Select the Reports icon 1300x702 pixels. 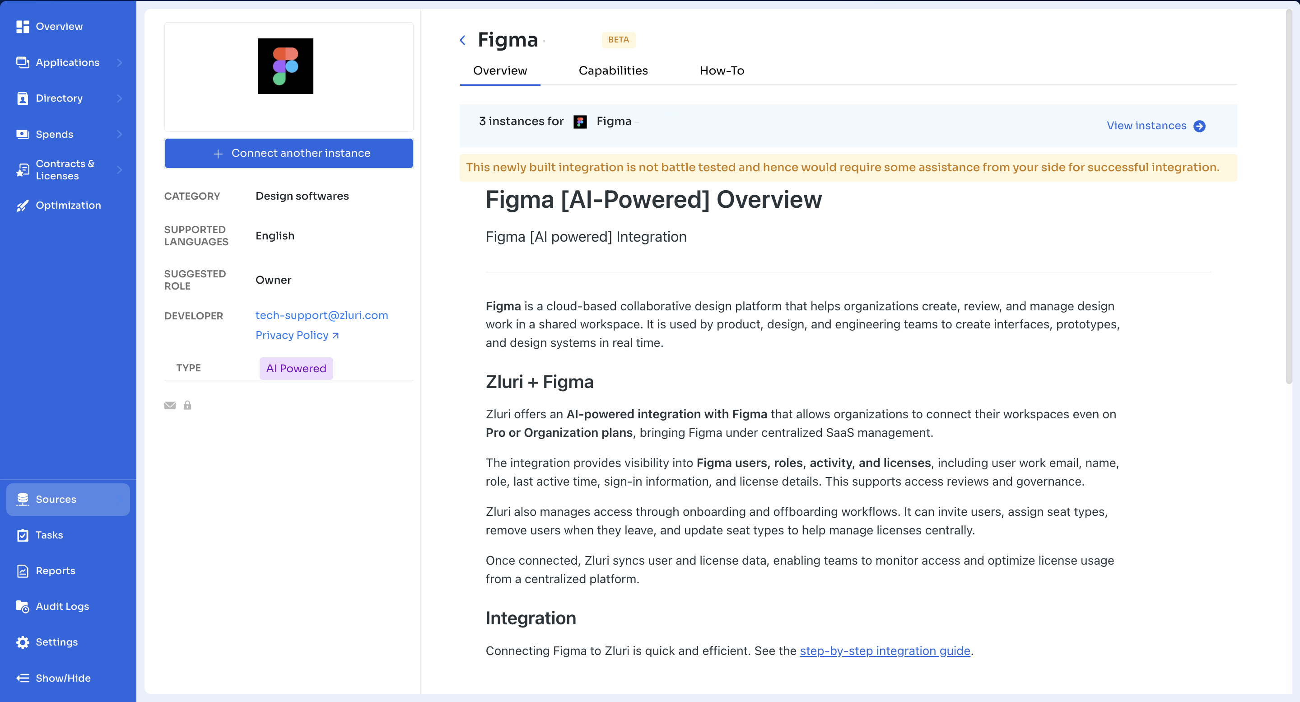tap(23, 571)
